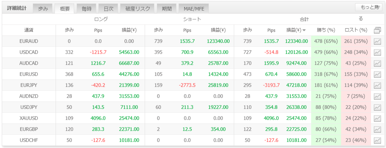Open the 毎時 tab
This screenshot has height=148, width=386.
coord(87,9)
